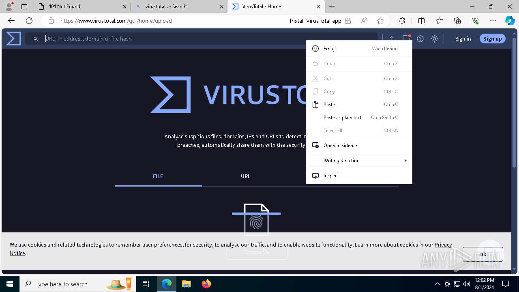Open the notifications icon with red dot
Viewport: 519px width, 292px height.
pos(406,39)
